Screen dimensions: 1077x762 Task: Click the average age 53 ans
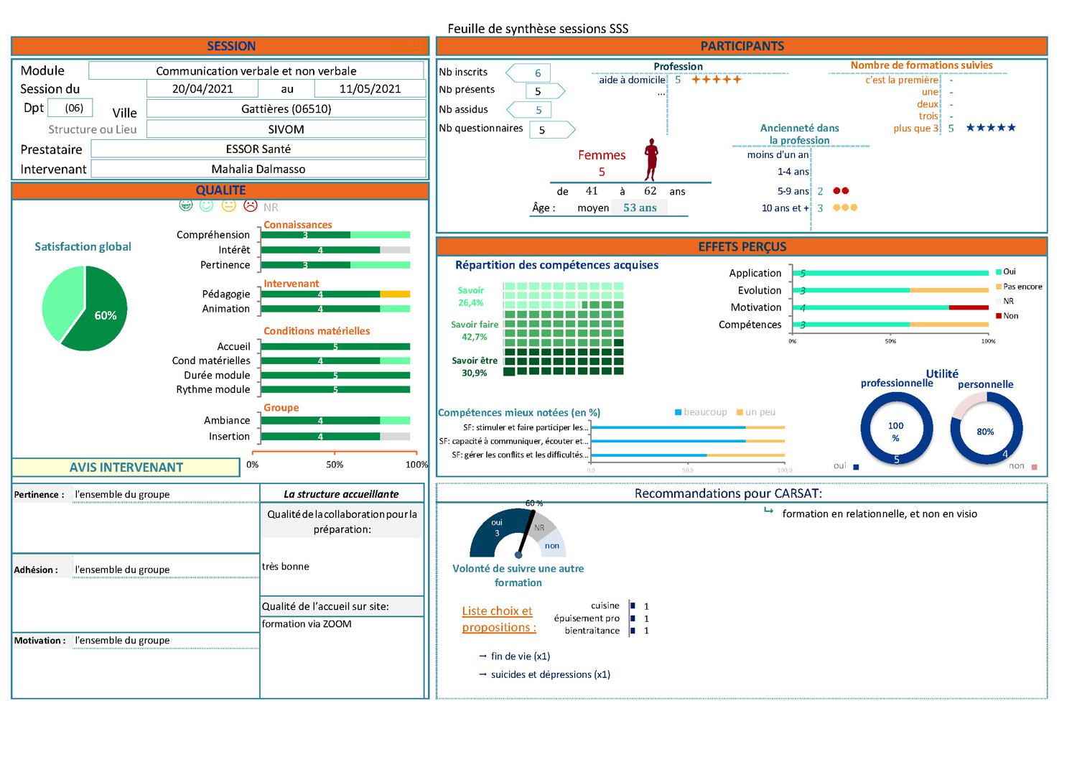coord(640,208)
